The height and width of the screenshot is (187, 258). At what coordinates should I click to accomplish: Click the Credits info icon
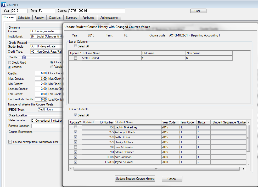(24, 57)
